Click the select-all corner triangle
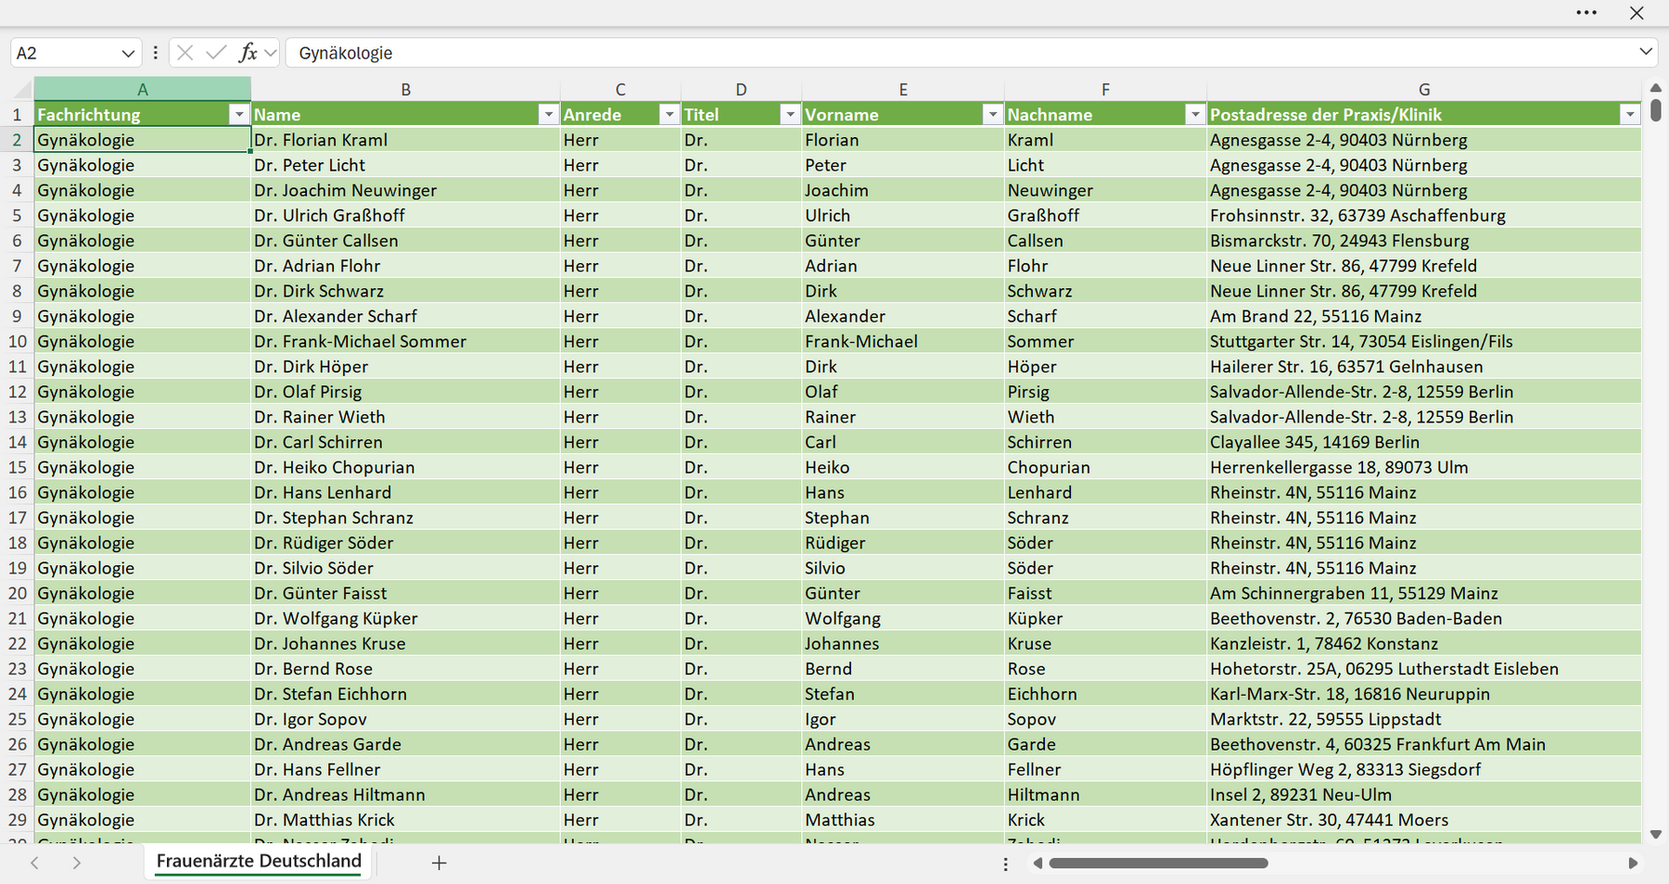The image size is (1669, 884). coord(22,90)
